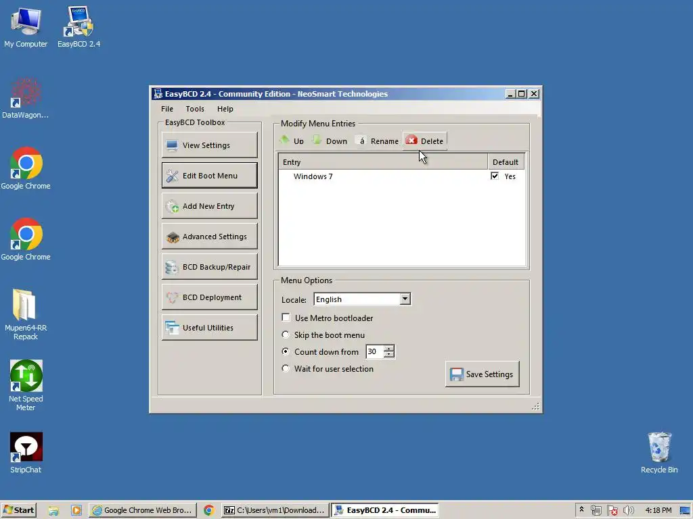Expand the Locale dropdown
The image size is (693, 519).
pos(405,299)
